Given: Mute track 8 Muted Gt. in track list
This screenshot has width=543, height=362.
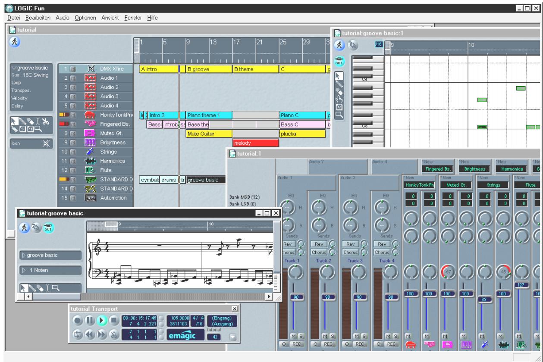Looking at the screenshot, I should (x=73, y=133).
